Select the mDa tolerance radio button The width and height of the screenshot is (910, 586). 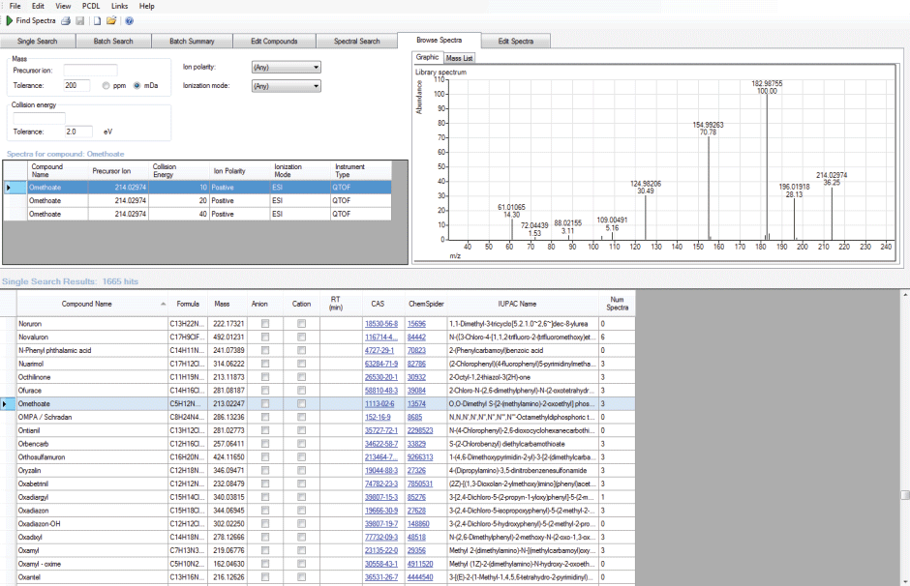[137, 86]
